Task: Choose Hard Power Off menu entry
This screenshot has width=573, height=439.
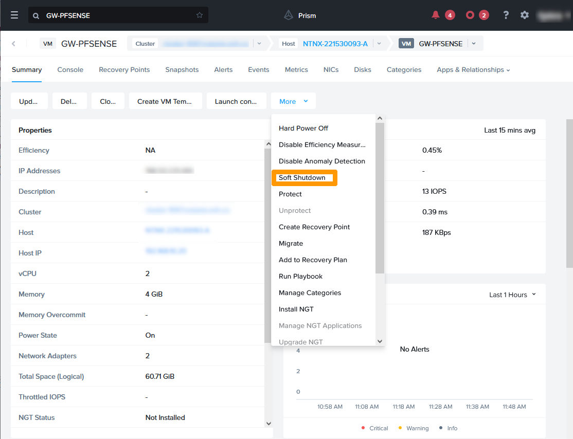Action: (x=303, y=129)
